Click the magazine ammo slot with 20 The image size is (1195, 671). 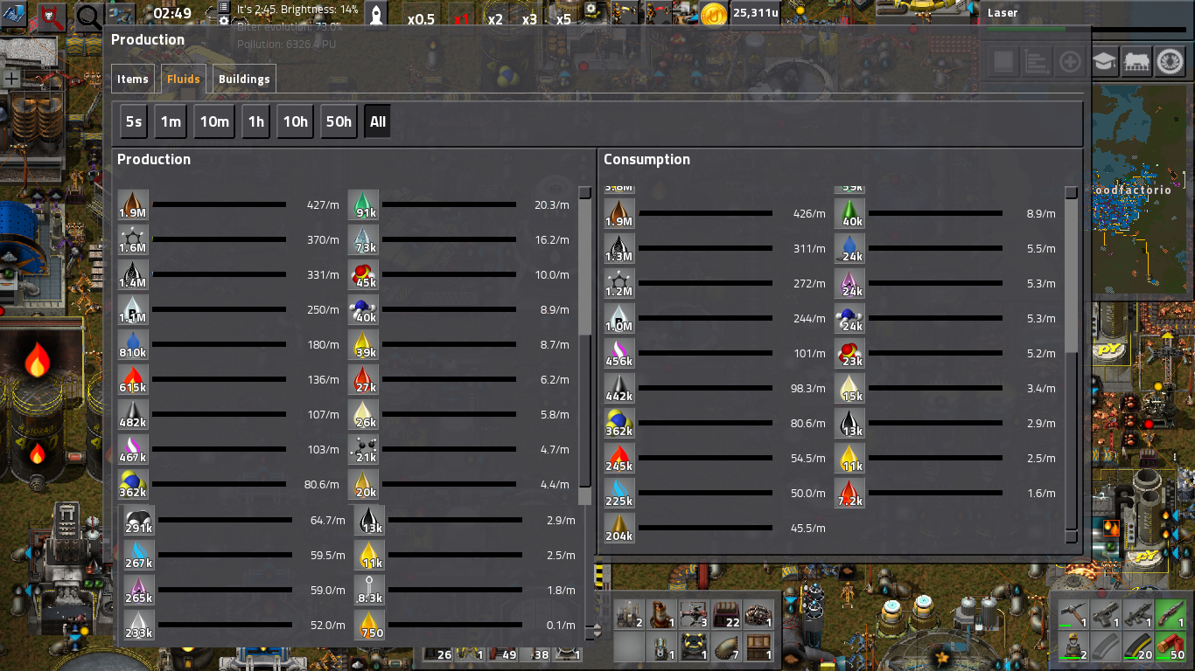[x=1138, y=647]
